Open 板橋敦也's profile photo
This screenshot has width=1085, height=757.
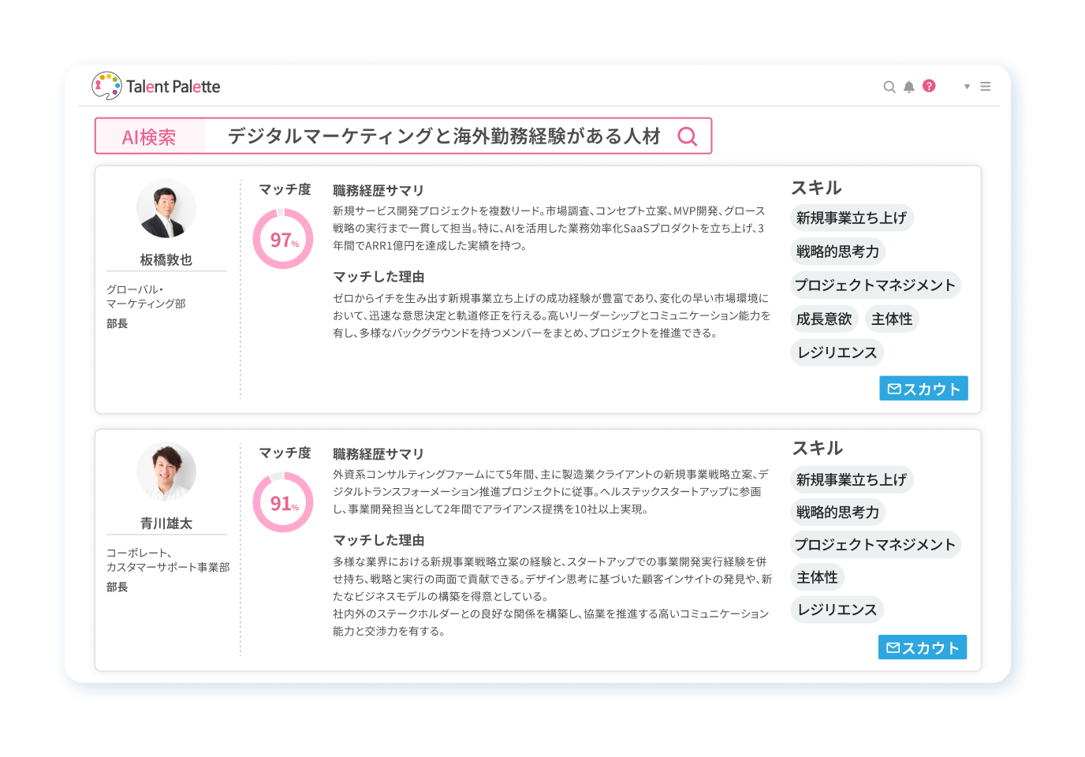click(x=166, y=209)
